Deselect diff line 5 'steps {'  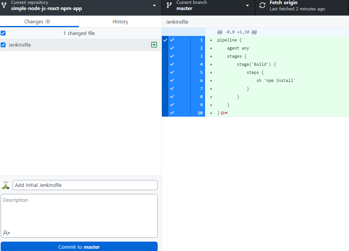point(187,73)
